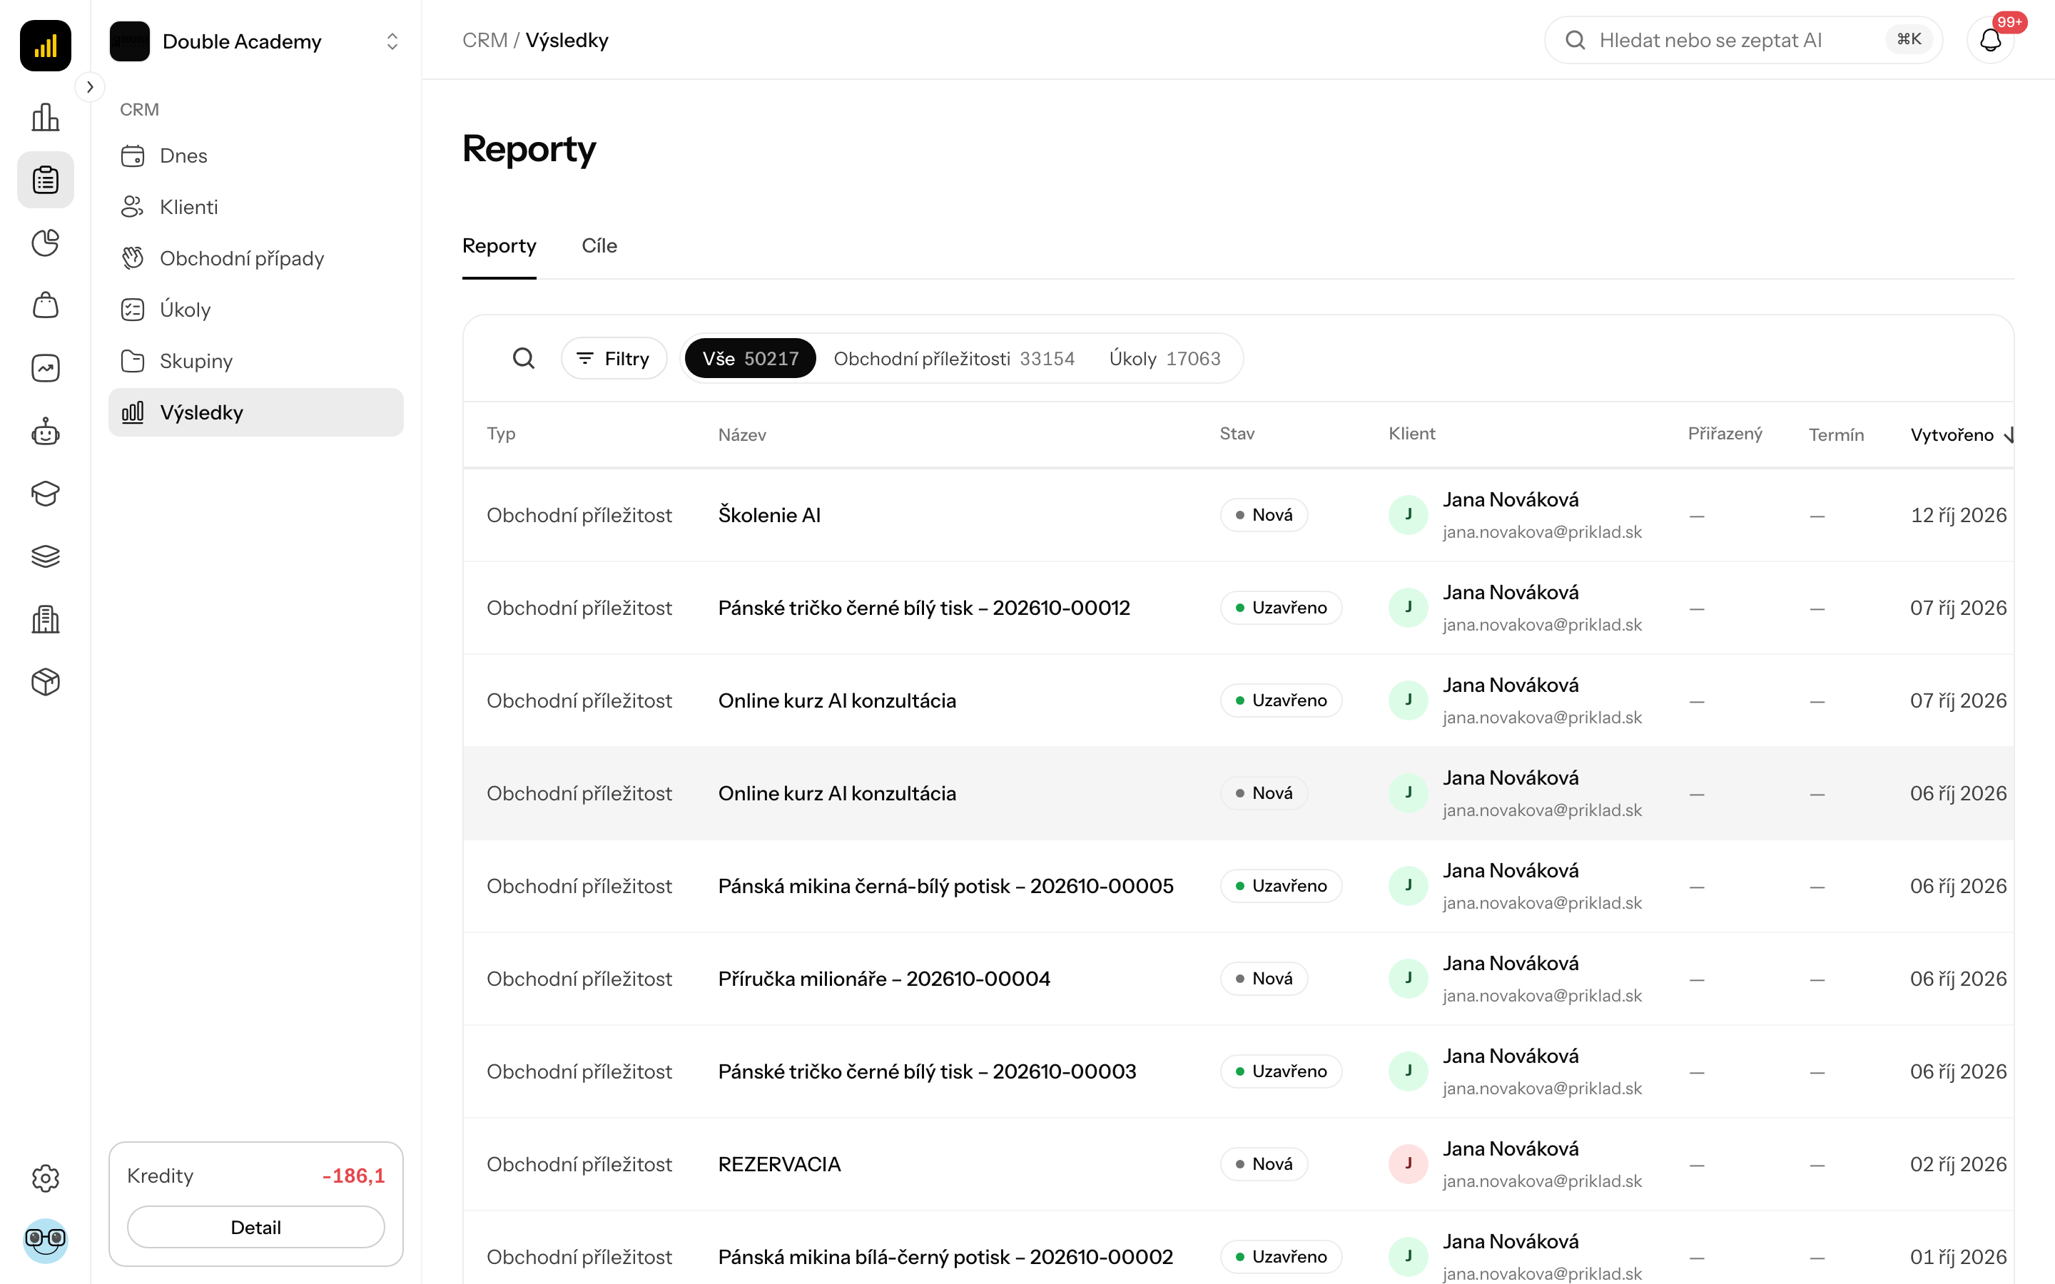The height and width of the screenshot is (1284, 2055).
Task: Open the REZERVACIA opportunity row
Action: pos(1238,1164)
